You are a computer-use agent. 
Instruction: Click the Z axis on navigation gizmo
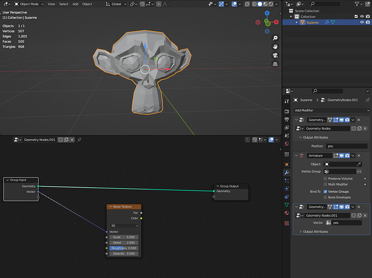point(267,13)
